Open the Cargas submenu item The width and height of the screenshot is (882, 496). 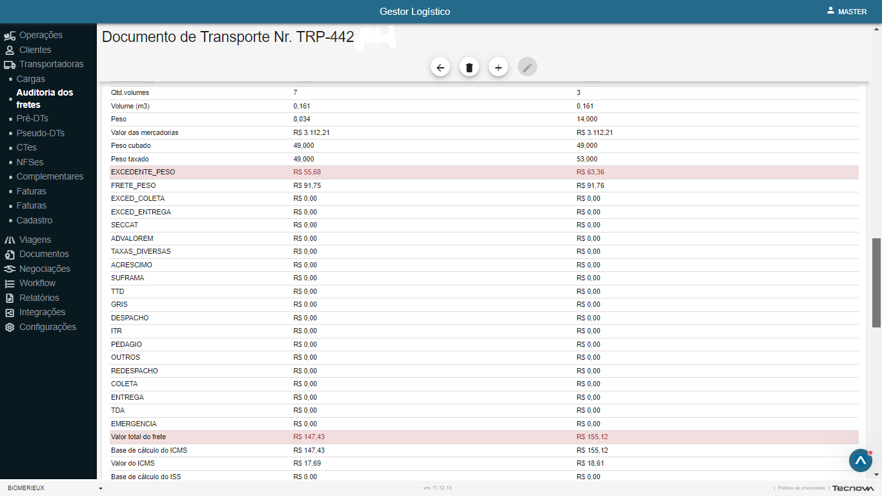click(x=31, y=79)
